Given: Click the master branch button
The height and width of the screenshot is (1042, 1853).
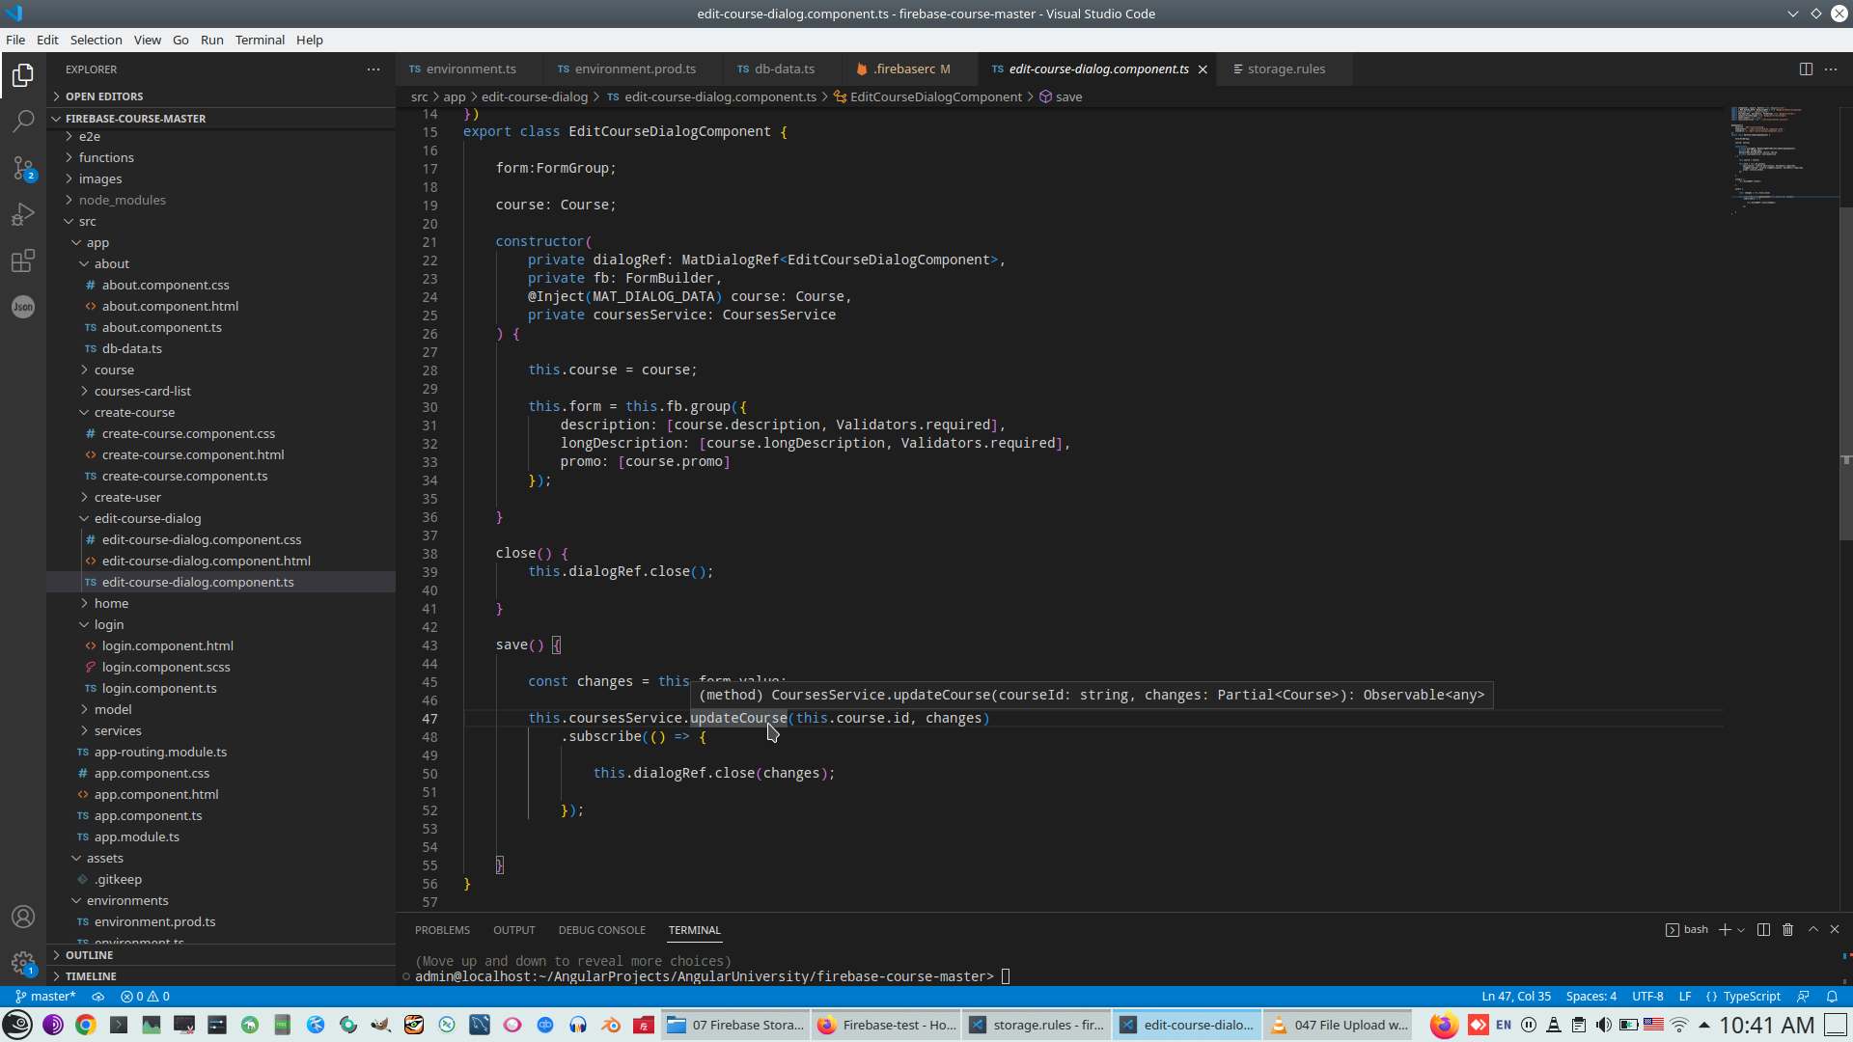Looking at the screenshot, I should tap(45, 996).
